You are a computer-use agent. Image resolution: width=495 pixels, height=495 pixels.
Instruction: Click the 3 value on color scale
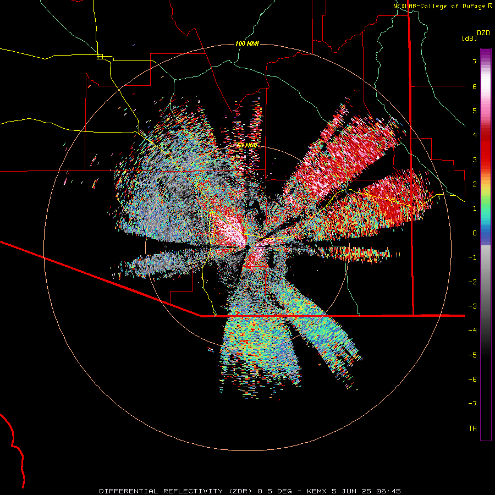pos(475,159)
